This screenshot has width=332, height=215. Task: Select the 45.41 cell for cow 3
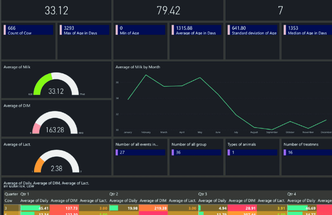click(x=35, y=208)
